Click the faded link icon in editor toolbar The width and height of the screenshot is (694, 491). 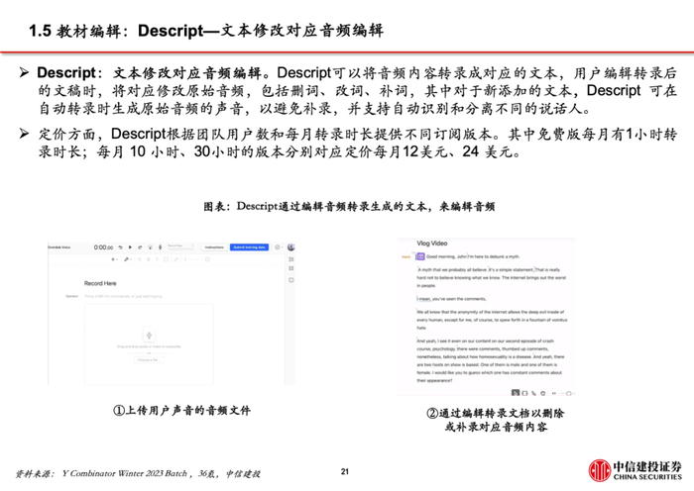(x=176, y=259)
